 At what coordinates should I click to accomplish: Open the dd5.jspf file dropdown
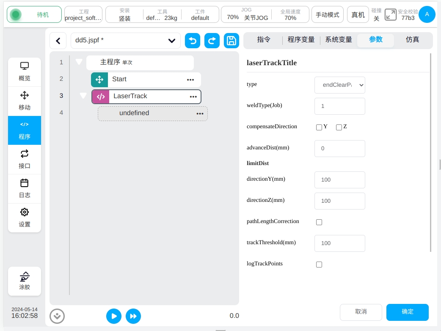click(x=126, y=41)
